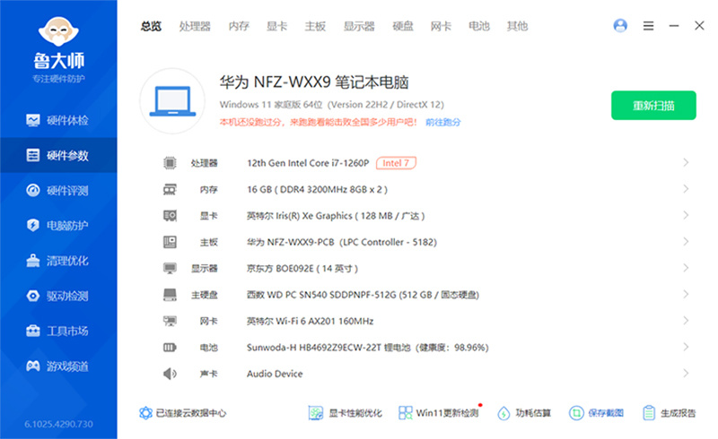Image resolution: width=718 pixels, height=439 pixels.
Task: Expand the 网卡 row chevron
Action: click(x=686, y=321)
